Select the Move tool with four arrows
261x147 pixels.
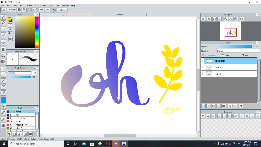[x=3, y=42]
